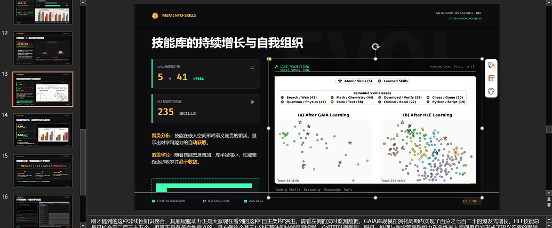Click the slide title 技能库的持续增长与自我组织
Screen dimensions: 552x228
click(227, 43)
